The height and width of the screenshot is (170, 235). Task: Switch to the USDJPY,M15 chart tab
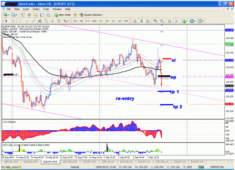pyautogui.click(x=89, y=162)
